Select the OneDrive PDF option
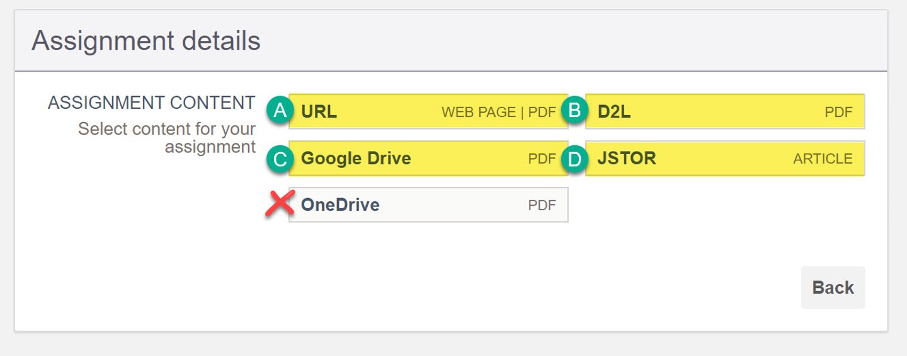Image resolution: width=907 pixels, height=356 pixels. pos(428,204)
